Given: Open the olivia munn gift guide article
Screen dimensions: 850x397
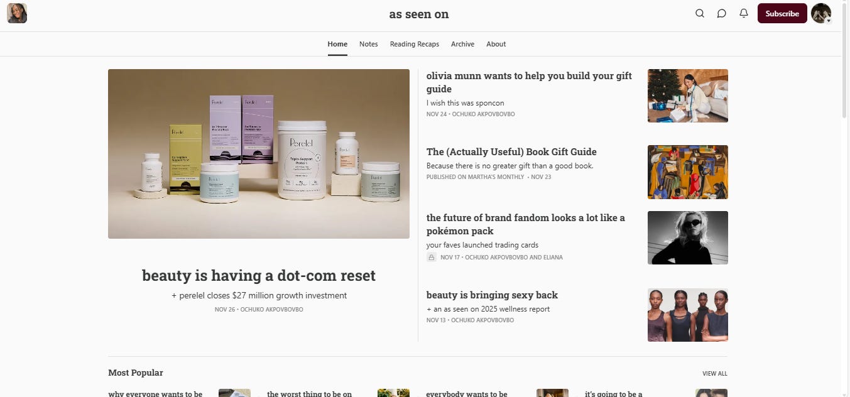Looking at the screenshot, I should pos(529,82).
